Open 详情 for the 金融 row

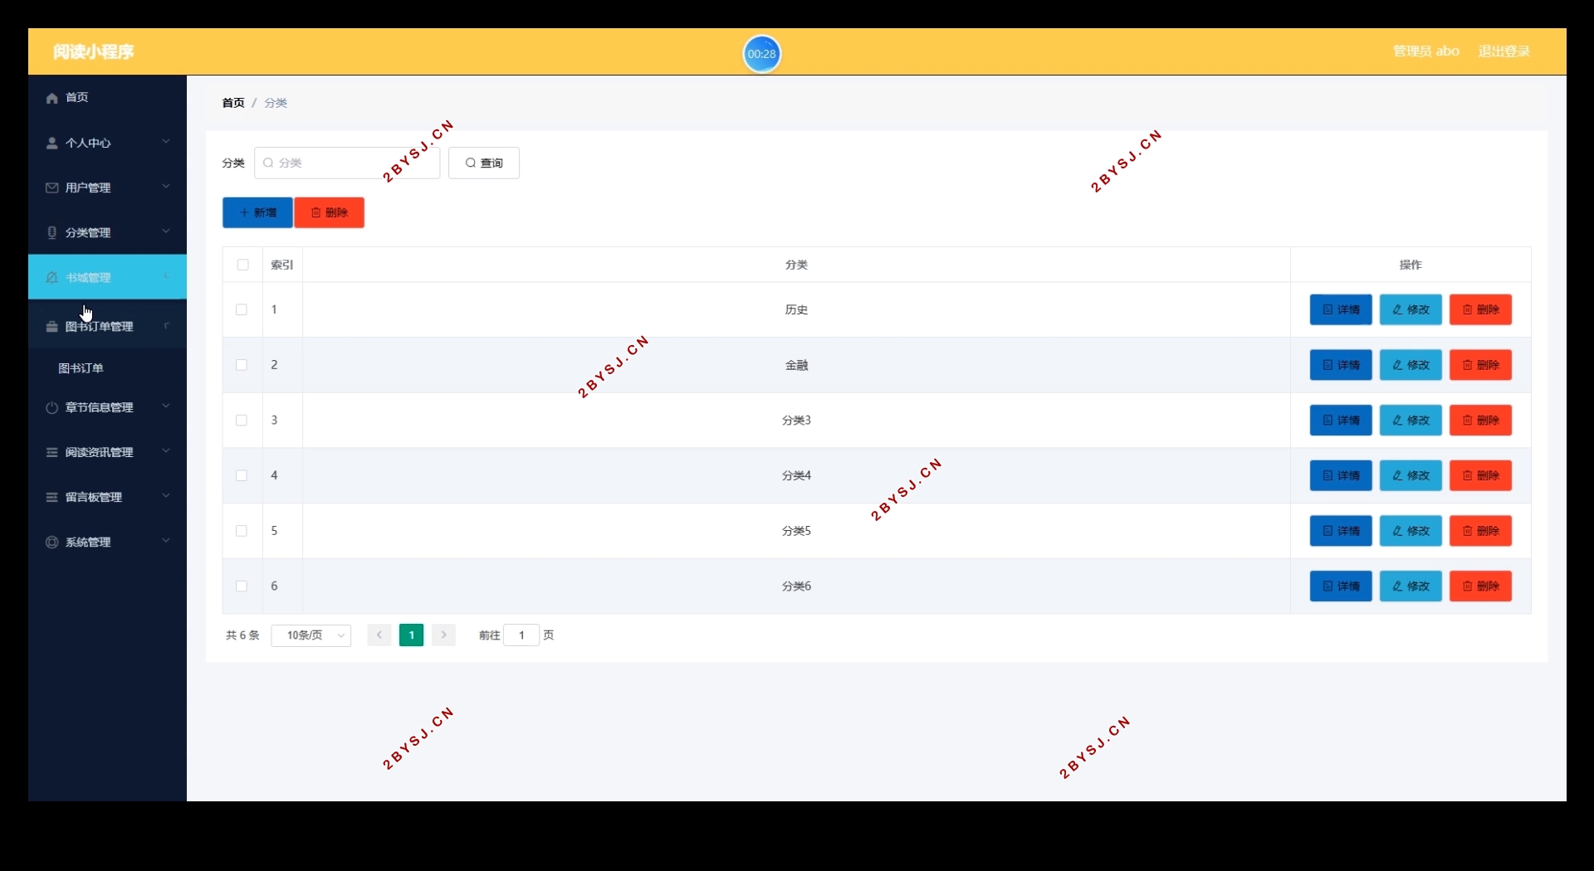click(1341, 365)
